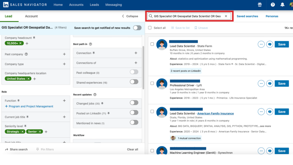293x165 pixels.
Task: Open Best path in help icon
Action: (x=90, y=44)
